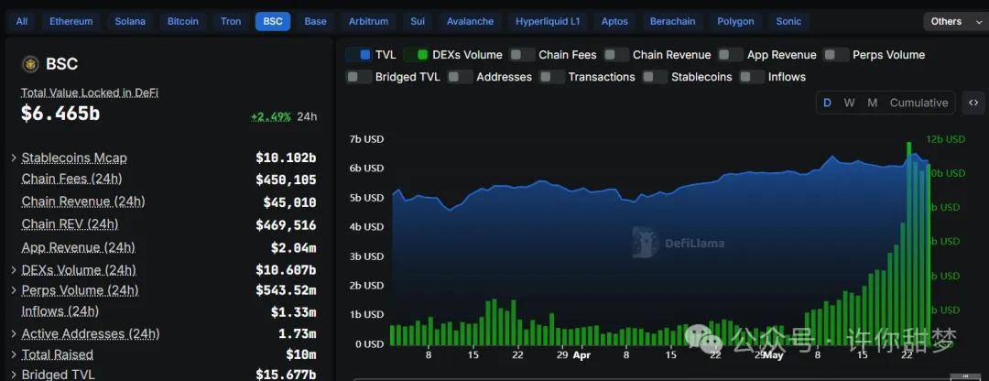989x381 pixels.
Task: Switch to the Solana tab
Action: [x=130, y=21]
